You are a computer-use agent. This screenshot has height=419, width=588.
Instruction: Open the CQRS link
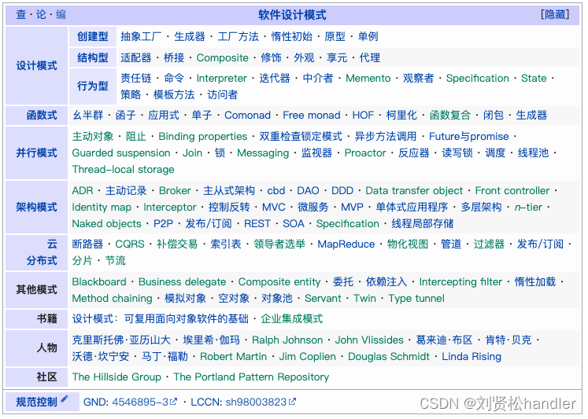(130, 244)
